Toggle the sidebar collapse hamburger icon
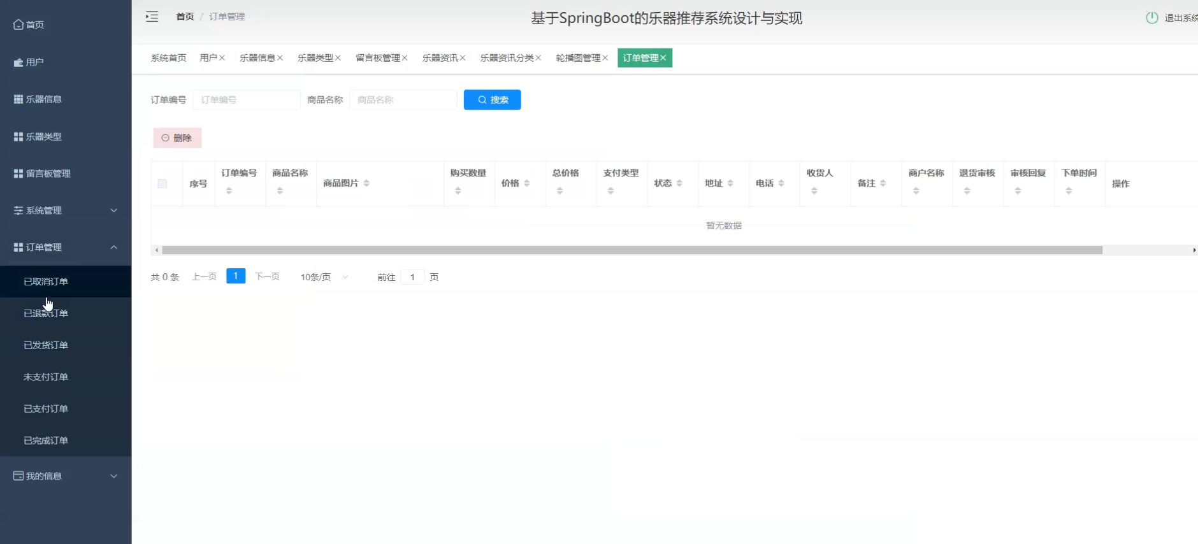This screenshot has width=1198, height=544. [152, 17]
